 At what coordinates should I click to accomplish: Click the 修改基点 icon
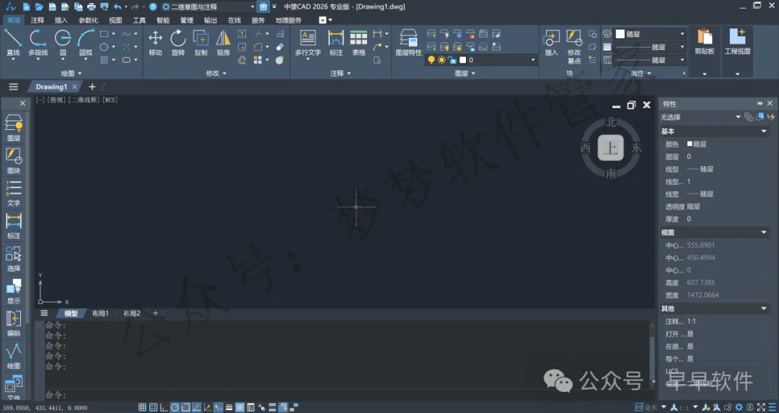click(x=574, y=47)
